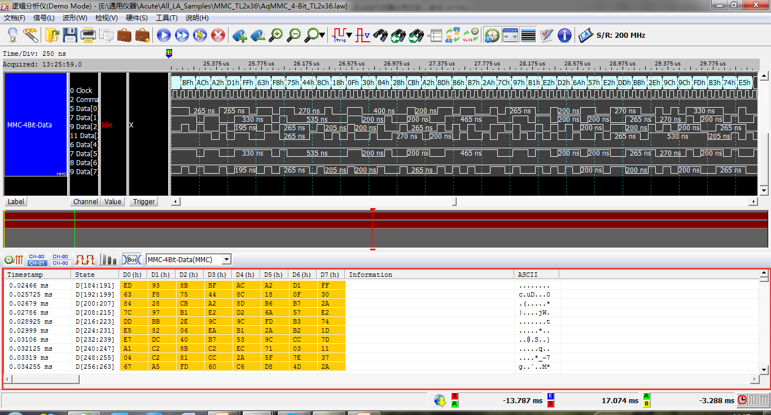Click the lightning-bolt quick capture button
Viewport: 771px width, 415px height.
coord(200,35)
